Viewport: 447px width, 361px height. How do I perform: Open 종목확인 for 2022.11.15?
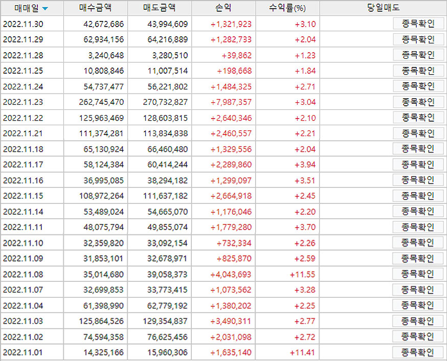click(418, 196)
